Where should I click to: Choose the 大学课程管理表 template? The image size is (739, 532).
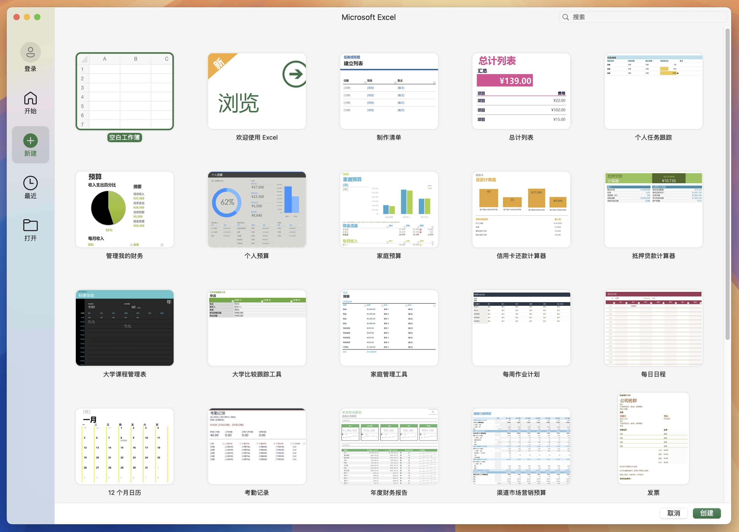click(124, 328)
